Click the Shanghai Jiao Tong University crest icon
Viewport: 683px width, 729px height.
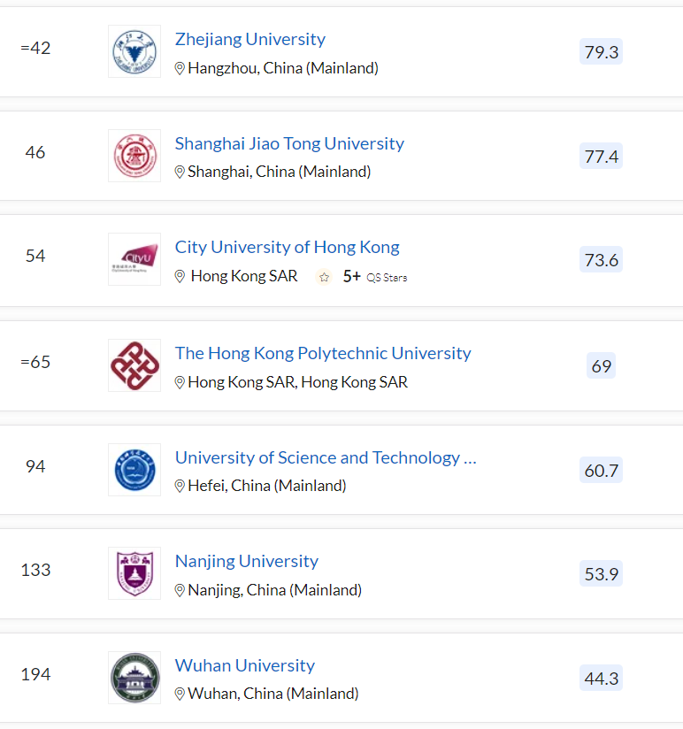point(134,156)
